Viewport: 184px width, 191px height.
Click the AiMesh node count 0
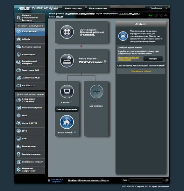(75, 132)
